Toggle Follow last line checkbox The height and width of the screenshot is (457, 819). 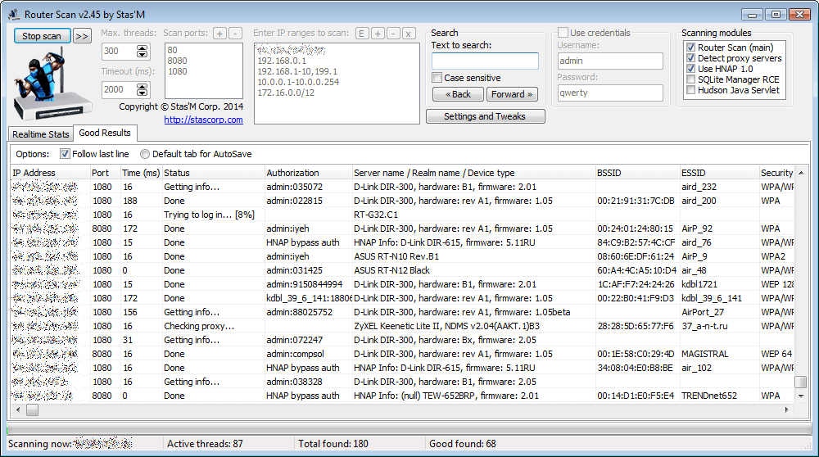(x=65, y=153)
